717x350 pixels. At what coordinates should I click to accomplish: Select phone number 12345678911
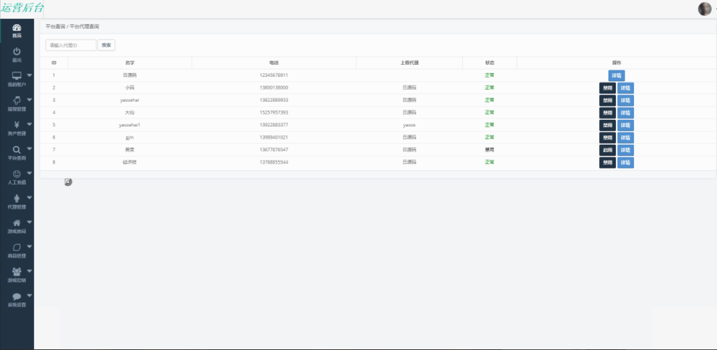point(274,75)
